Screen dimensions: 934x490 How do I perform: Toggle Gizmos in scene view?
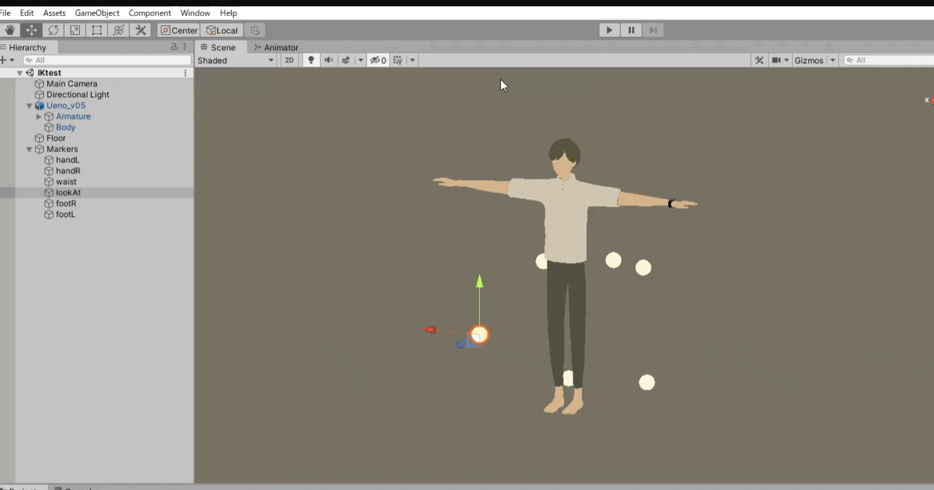point(808,60)
